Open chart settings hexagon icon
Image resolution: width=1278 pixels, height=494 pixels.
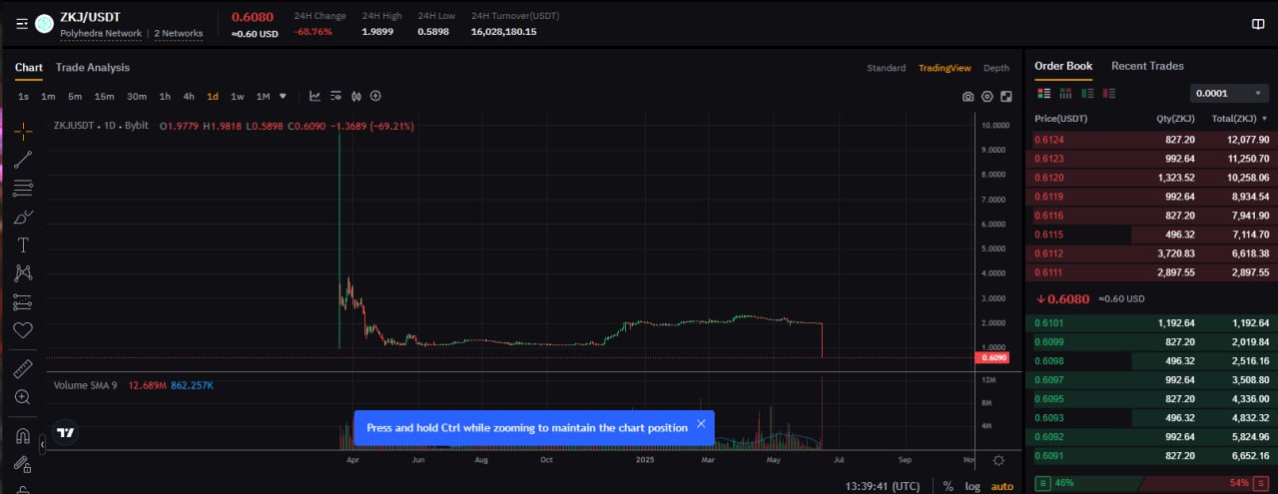tap(987, 97)
